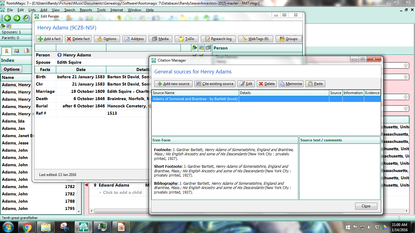Screen dimensions: 415x233
Task: Click the blue male icon beside Henry Adams
Action: [60, 55]
